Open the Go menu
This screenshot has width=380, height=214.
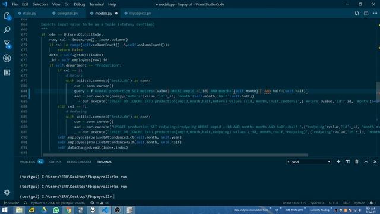click(x=67, y=4)
